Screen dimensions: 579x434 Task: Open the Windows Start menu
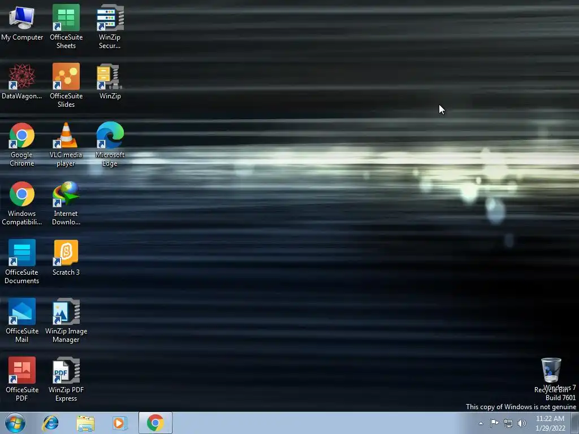15,423
